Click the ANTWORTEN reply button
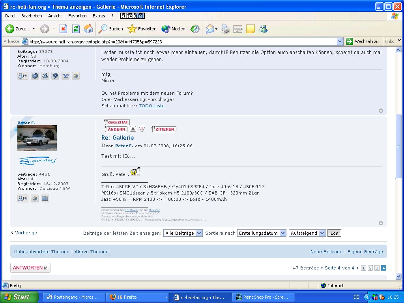Image resolution: width=404 pixels, height=303 pixels. 30,268
